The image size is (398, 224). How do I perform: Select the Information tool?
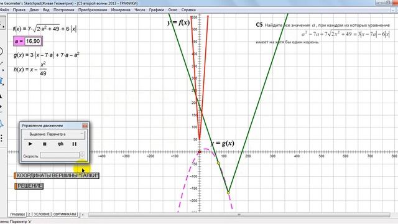pyautogui.click(x=1, y=124)
